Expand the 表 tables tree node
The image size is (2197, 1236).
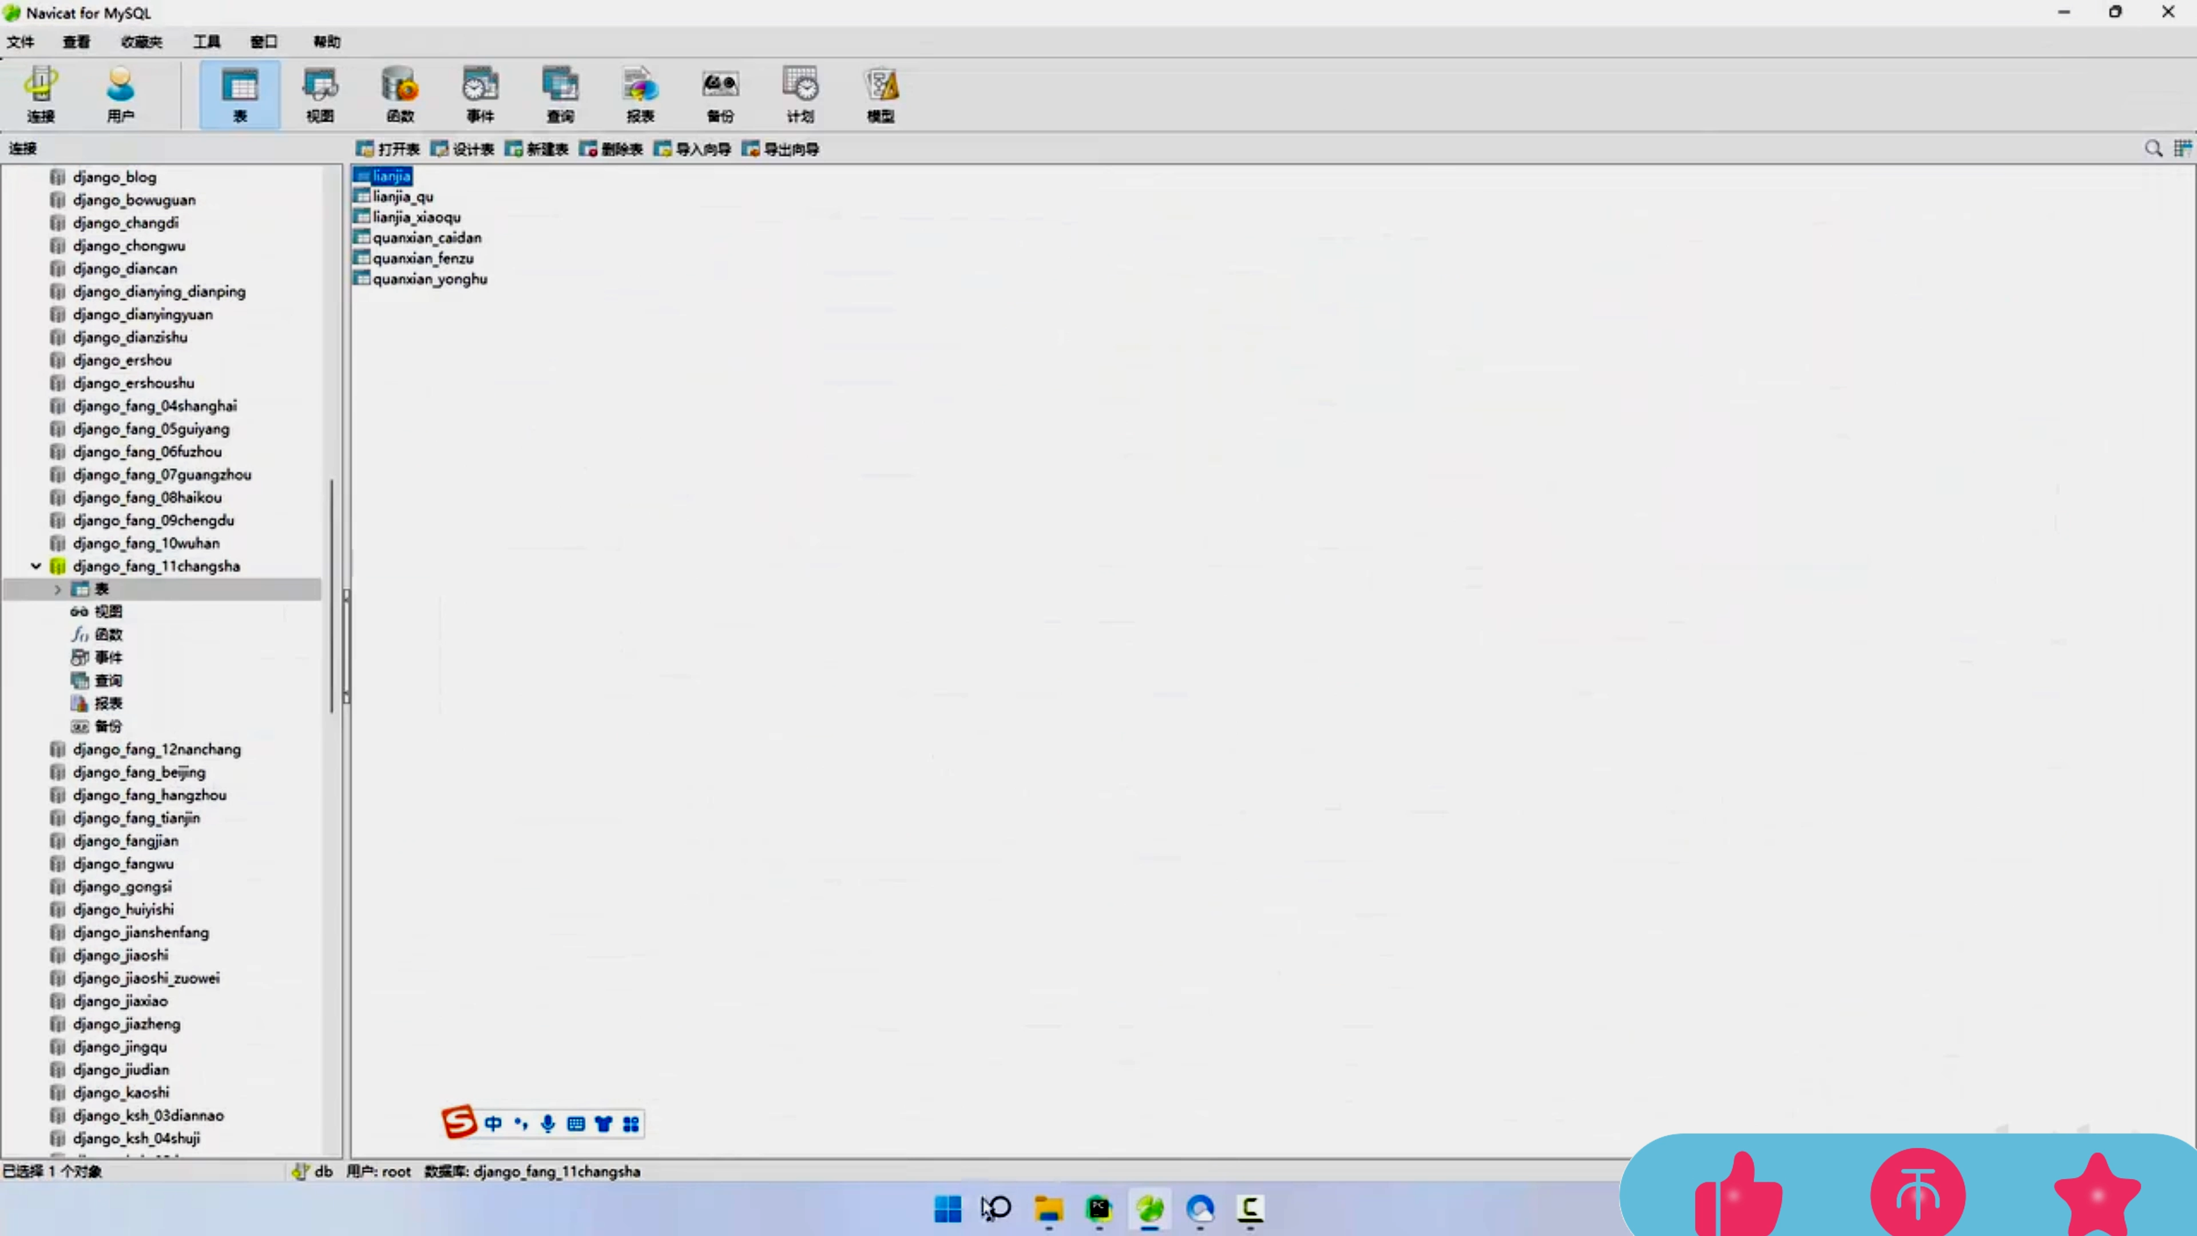point(58,589)
